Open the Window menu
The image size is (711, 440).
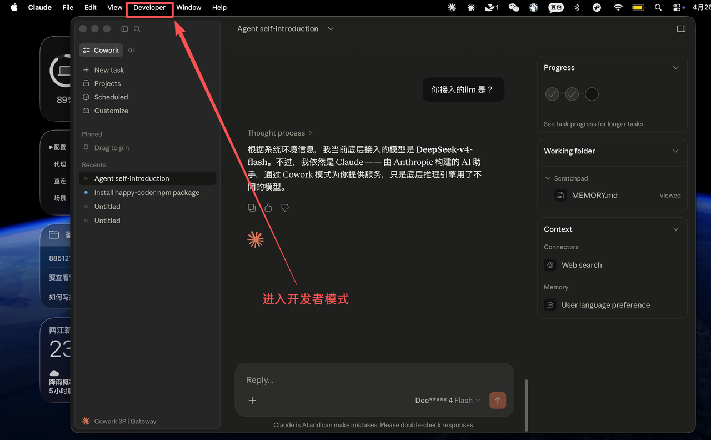pyautogui.click(x=189, y=8)
